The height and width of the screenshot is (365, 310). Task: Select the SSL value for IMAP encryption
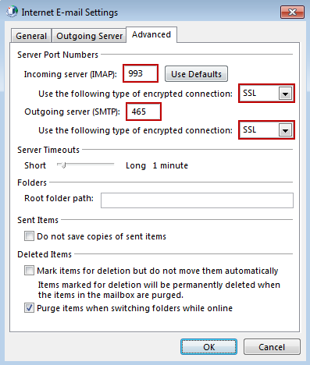(x=249, y=93)
